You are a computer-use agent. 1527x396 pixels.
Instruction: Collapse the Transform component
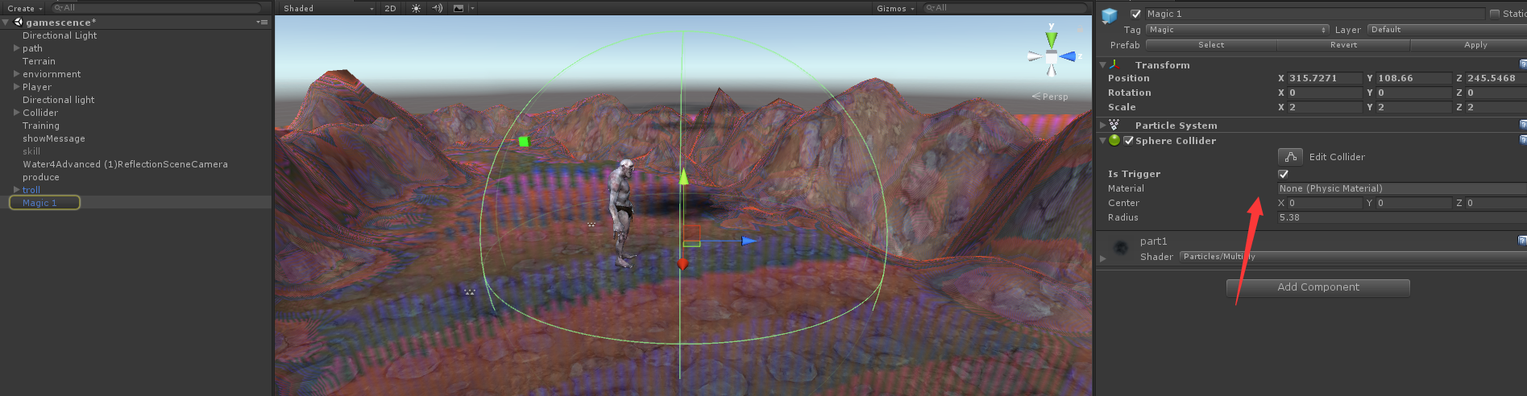(x=1102, y=65)
